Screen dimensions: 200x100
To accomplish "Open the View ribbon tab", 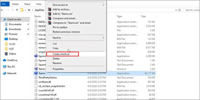I will (39, 4).
